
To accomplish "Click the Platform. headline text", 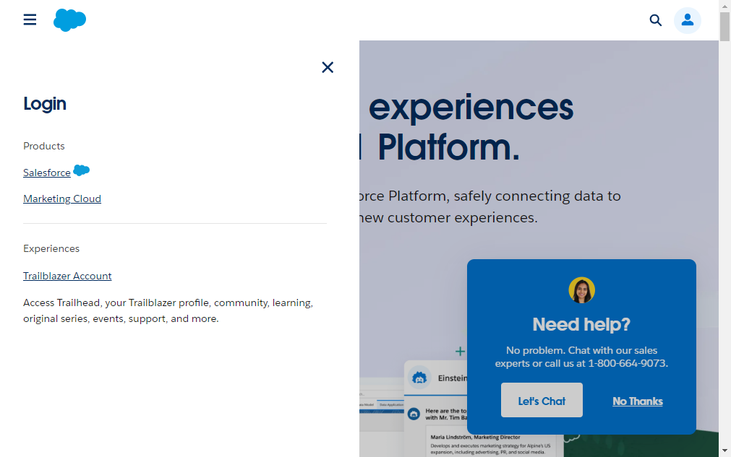I will coord(448,147).
